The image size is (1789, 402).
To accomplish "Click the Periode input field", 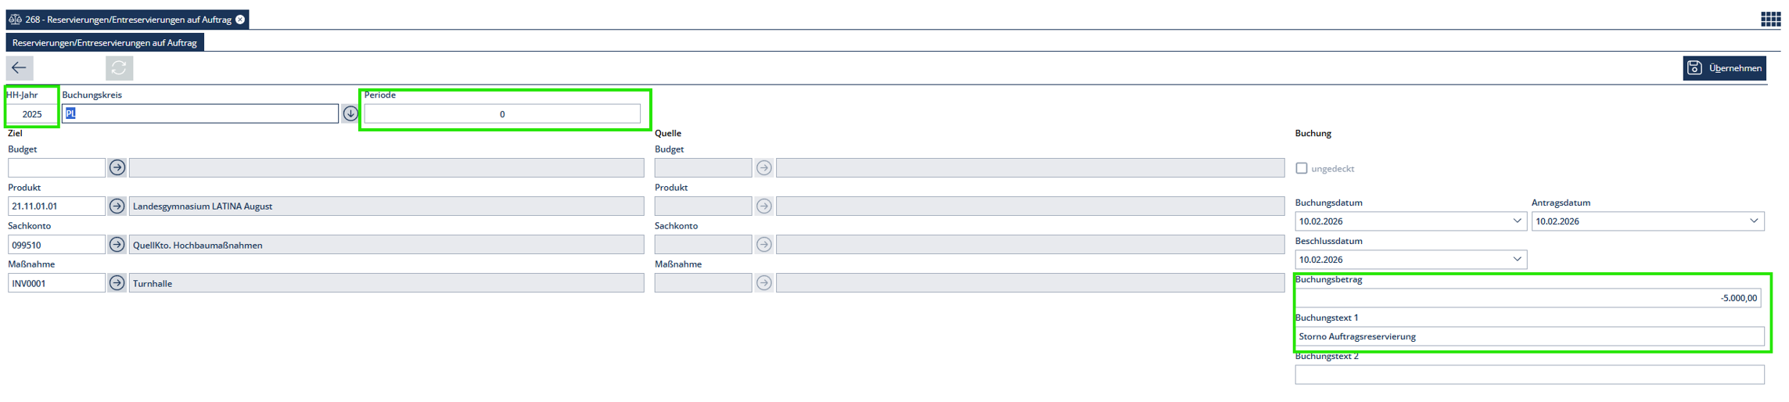I will pyautogui.click(x=501, y=114).
